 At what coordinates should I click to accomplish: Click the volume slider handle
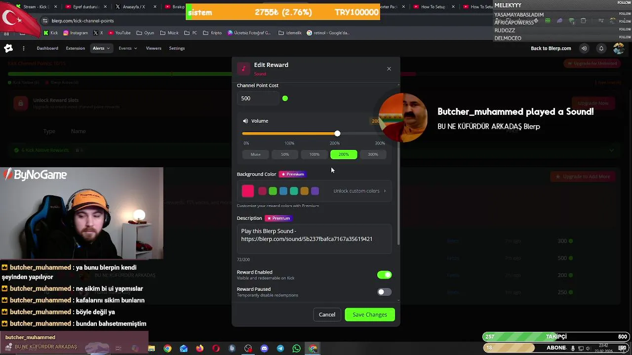(x=337, y=134)
